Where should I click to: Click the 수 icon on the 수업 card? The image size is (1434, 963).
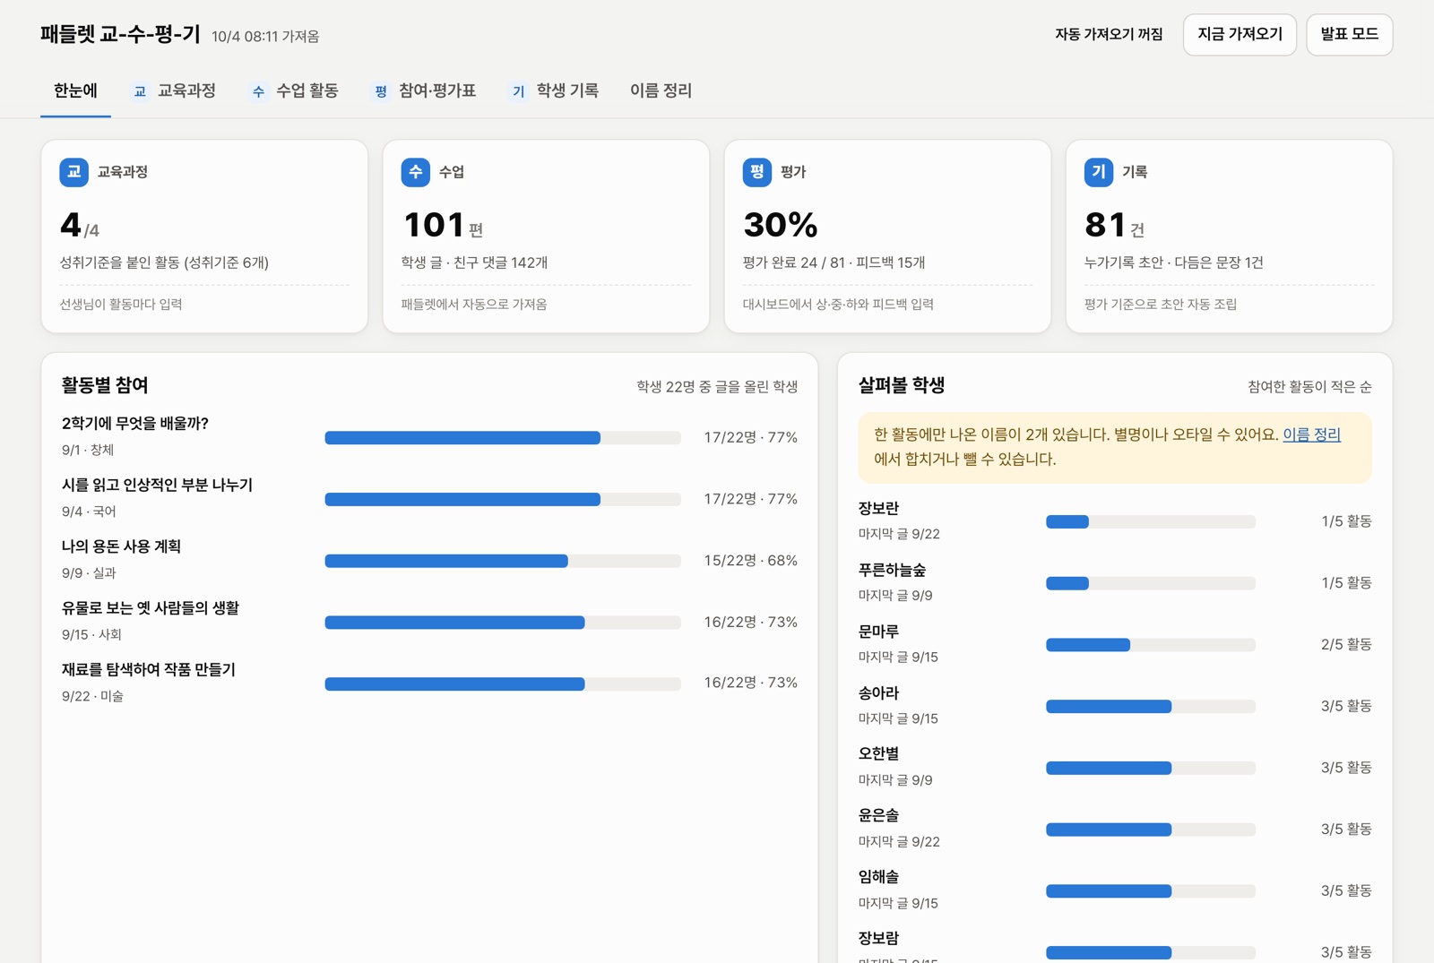tap(415, 172)
